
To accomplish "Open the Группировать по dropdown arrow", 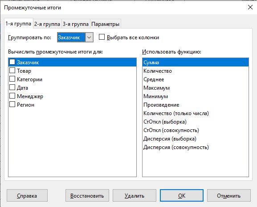I will (89, 37).
